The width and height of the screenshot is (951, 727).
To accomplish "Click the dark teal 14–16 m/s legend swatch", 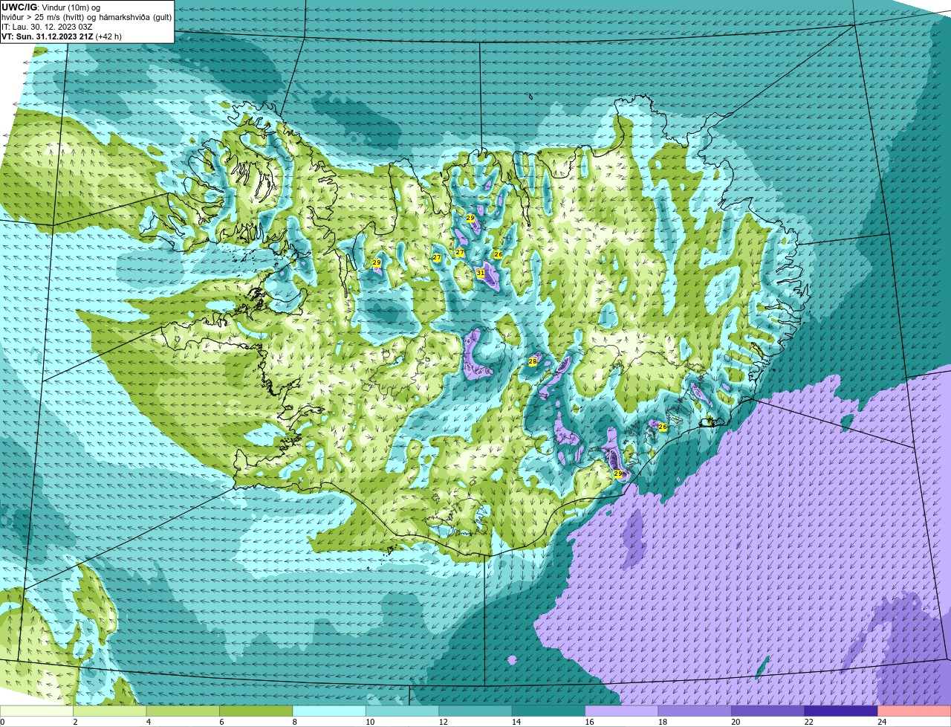I will pyautogui.click(x=549, y=711).
